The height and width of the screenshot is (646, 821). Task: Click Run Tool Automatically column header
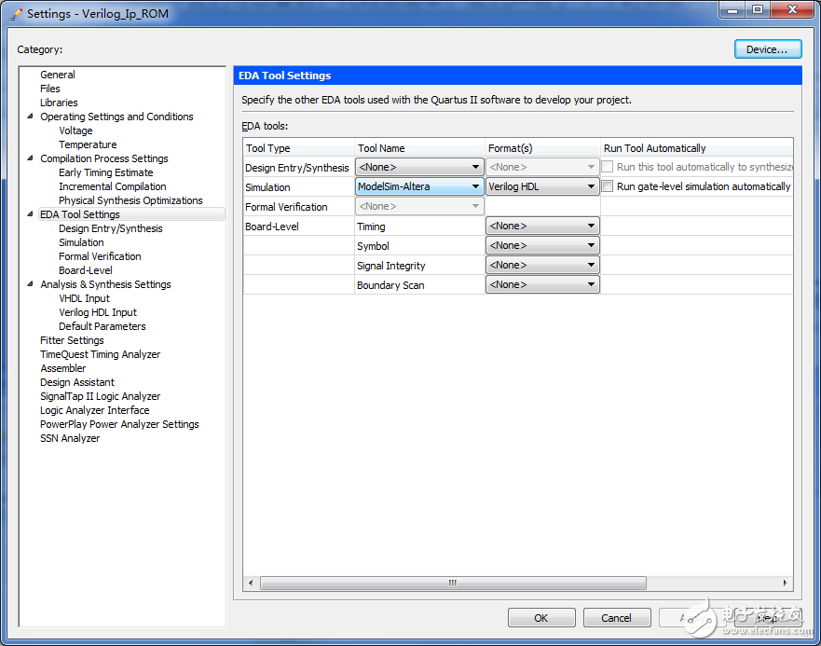pos(696,148)
